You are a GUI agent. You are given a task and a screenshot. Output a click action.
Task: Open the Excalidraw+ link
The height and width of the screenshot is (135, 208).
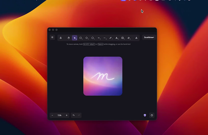click(x=149, y=37)
